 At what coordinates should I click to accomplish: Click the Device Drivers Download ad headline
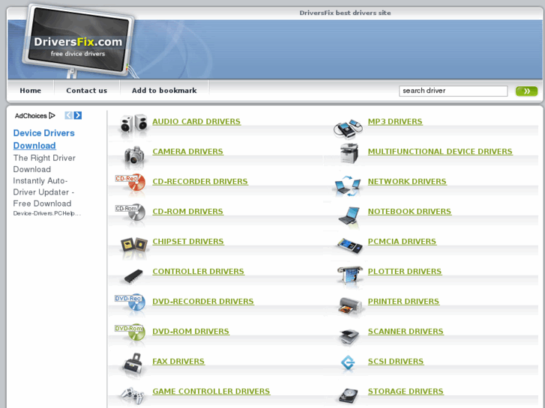[43, 139]
